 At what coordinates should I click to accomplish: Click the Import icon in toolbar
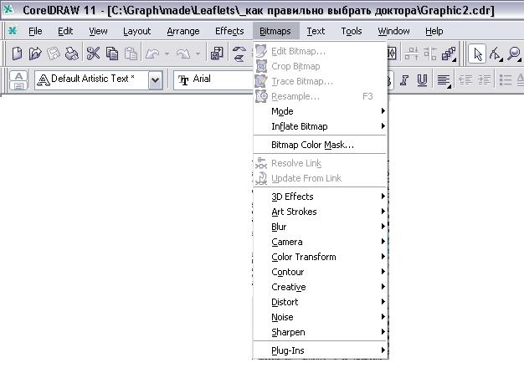tap(217, 54)
